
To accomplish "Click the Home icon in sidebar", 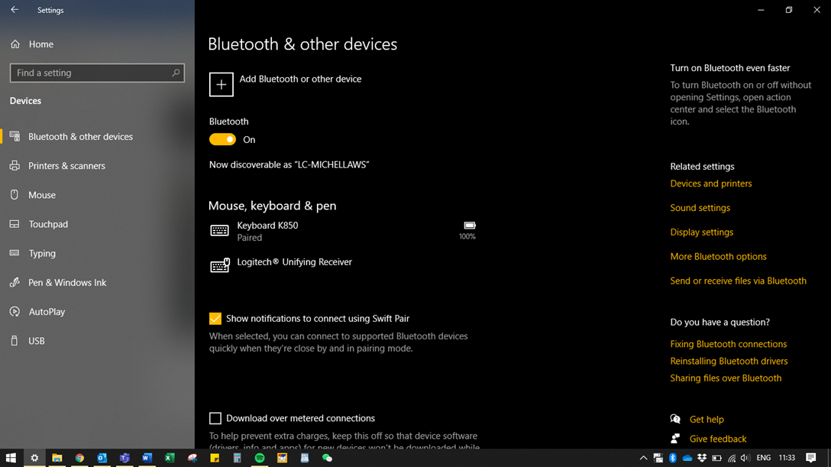I will click(x=15, y=44).
